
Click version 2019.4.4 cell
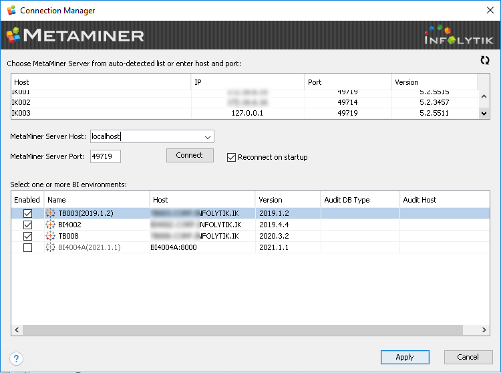274,225
